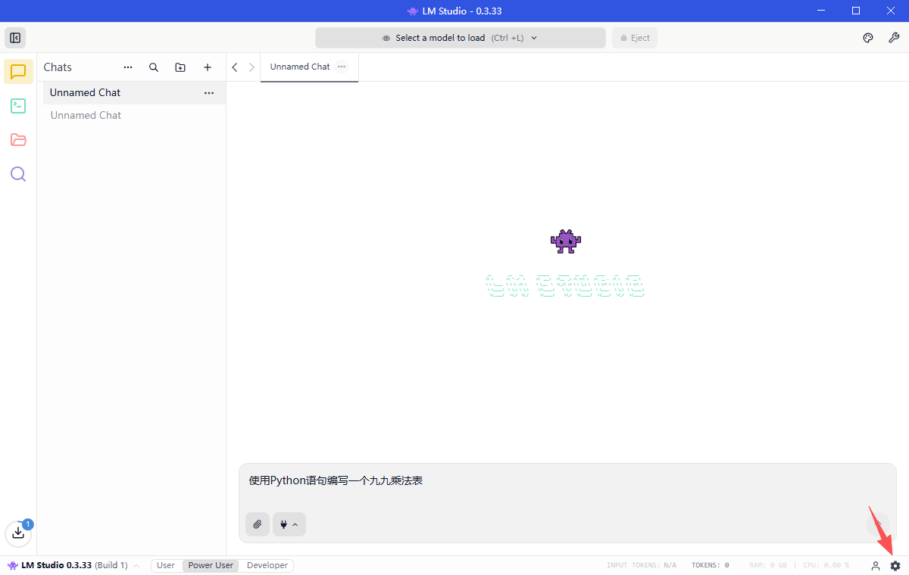Open the Chats panel overflow menu

click(127, 67)
